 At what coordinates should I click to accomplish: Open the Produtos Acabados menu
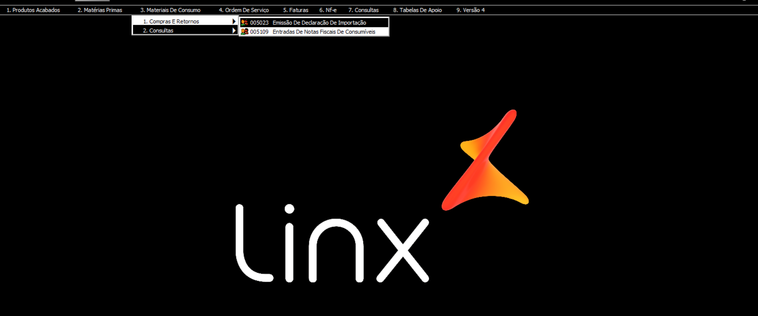point(33,10)
